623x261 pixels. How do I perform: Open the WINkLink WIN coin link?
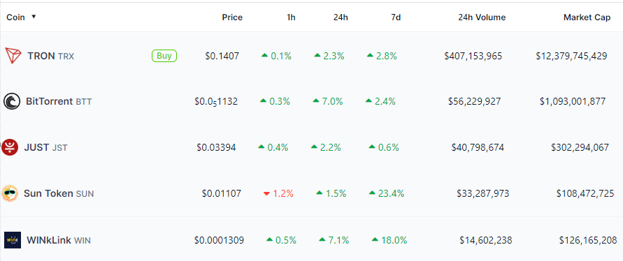59,240
